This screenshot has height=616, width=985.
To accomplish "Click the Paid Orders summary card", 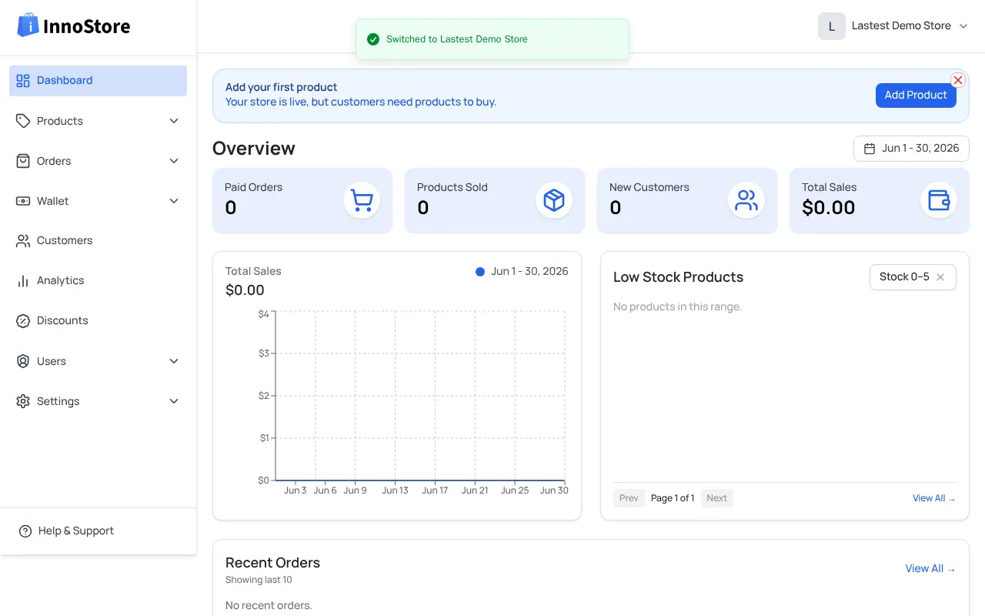I will [x=302, y=200].
